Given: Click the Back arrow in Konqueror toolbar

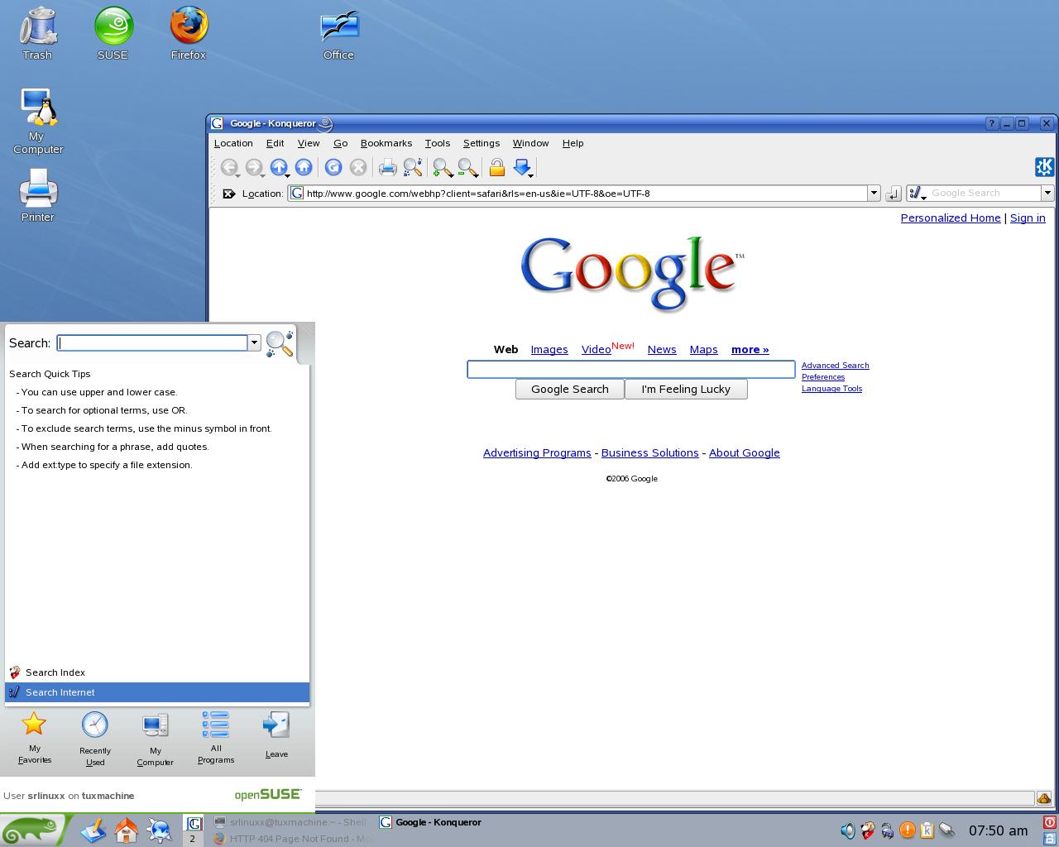Looking at the screenshot, I should (x=229, y=167).
